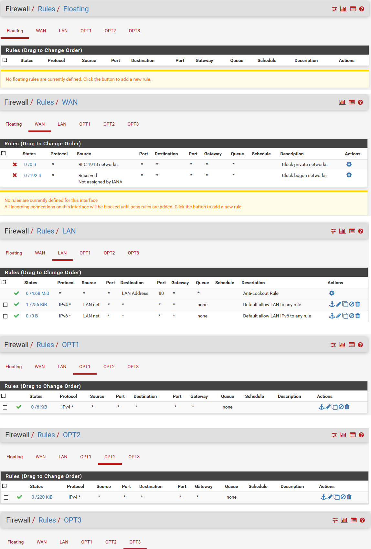Switch to WAN tab on the Floating rules page
This screenshot has width=371, height=549.
(41, 31)
